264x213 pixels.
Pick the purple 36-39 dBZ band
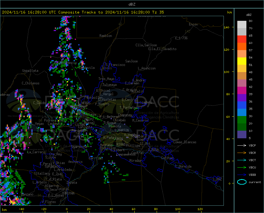point(242,98)
